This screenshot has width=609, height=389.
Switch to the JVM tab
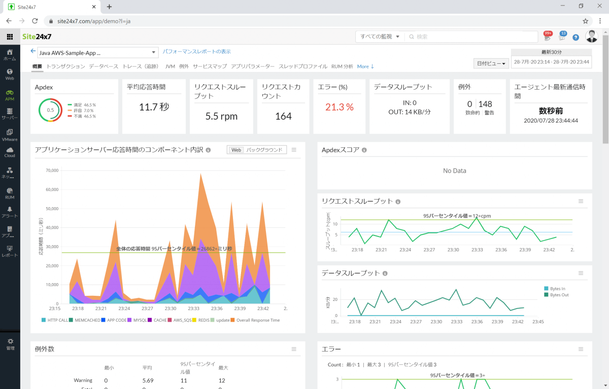pyautogui.click(x=170, y=66)
